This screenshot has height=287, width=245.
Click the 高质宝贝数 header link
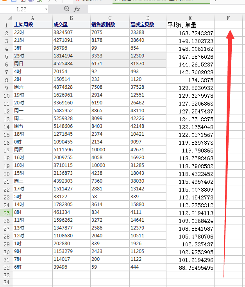click(x=142, y=25)
